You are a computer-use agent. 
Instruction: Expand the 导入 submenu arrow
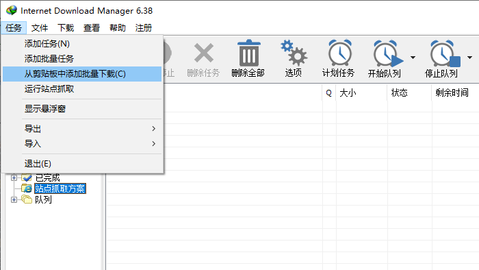pos(154,143)
